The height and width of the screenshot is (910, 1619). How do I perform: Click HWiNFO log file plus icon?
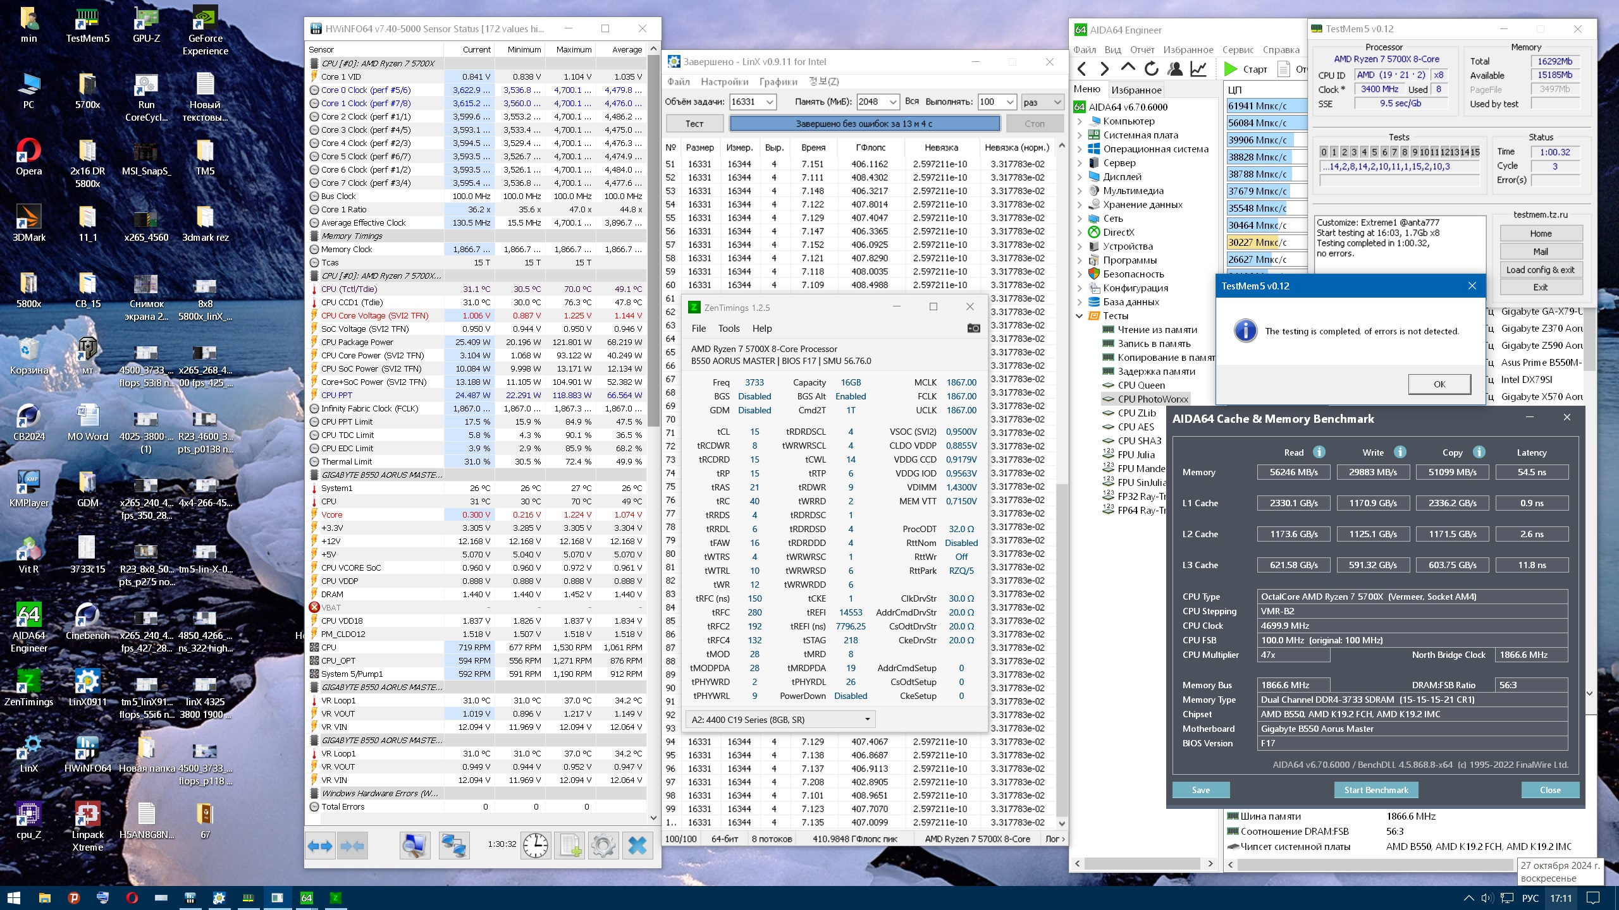coord(569,845)
